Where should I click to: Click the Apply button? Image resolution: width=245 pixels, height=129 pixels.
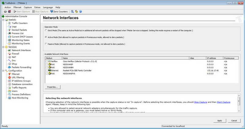point(220,120)
